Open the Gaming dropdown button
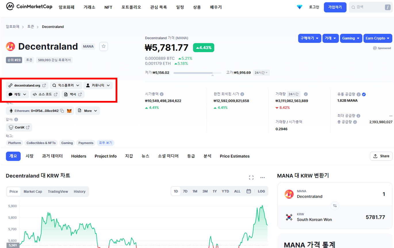 [x=351, y=38]
